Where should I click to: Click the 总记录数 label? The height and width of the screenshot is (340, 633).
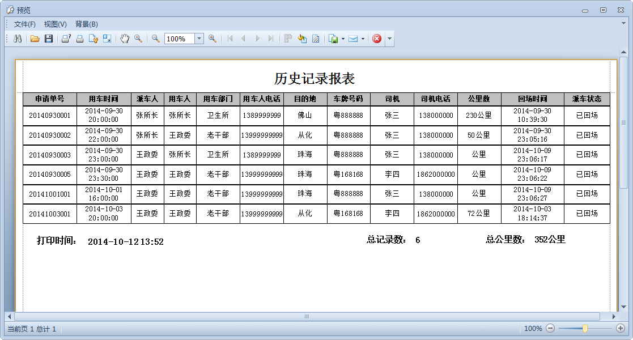coord(386,240)
